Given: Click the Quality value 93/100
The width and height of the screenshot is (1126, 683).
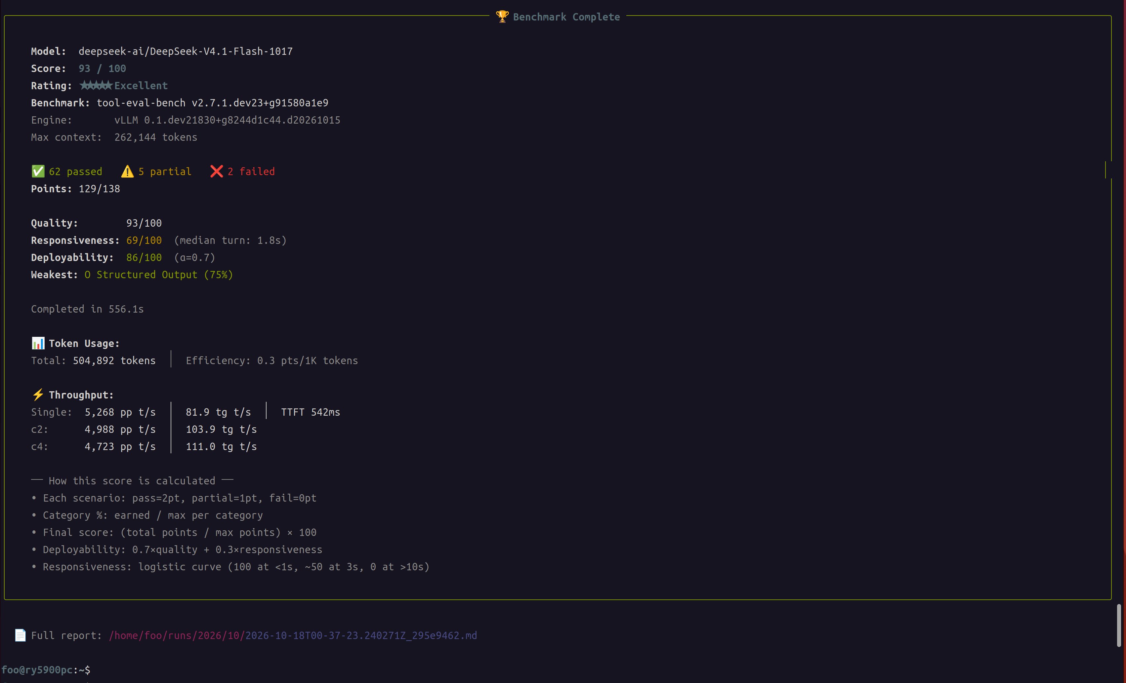Looking at the screenshot, I should [144, 223].
